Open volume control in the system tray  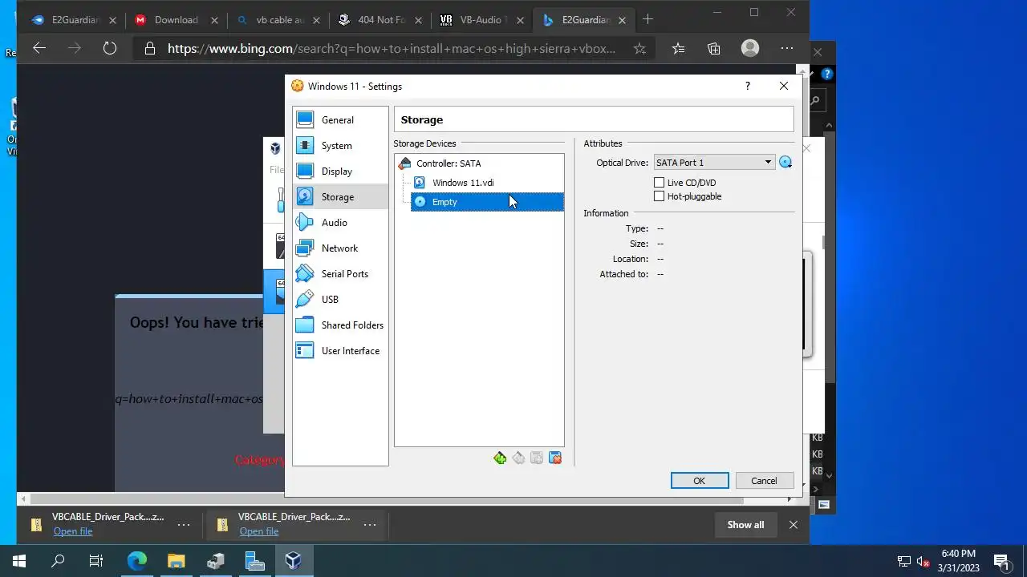click(923, 561)
